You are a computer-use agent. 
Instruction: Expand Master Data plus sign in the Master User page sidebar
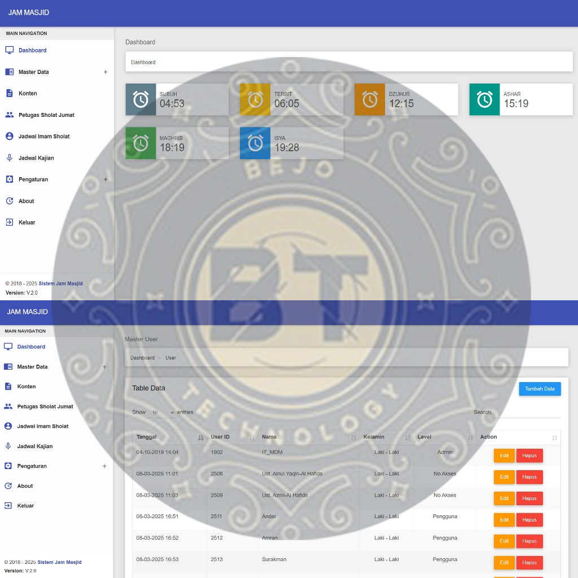click(x=104, y=367)
